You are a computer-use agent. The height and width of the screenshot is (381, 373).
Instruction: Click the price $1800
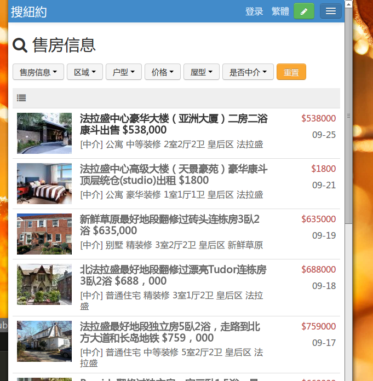pyautogui.click(x=323, y=169)
